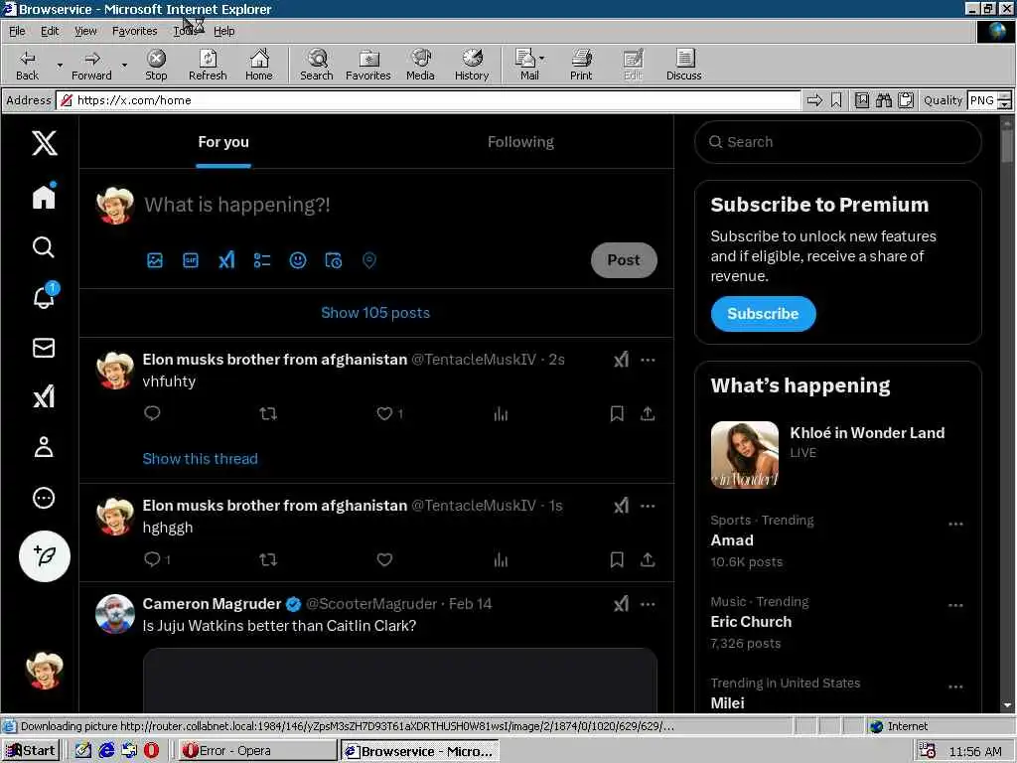Click the Stop toolbar button
The image size is (1017, 763).
coord(156,65)
